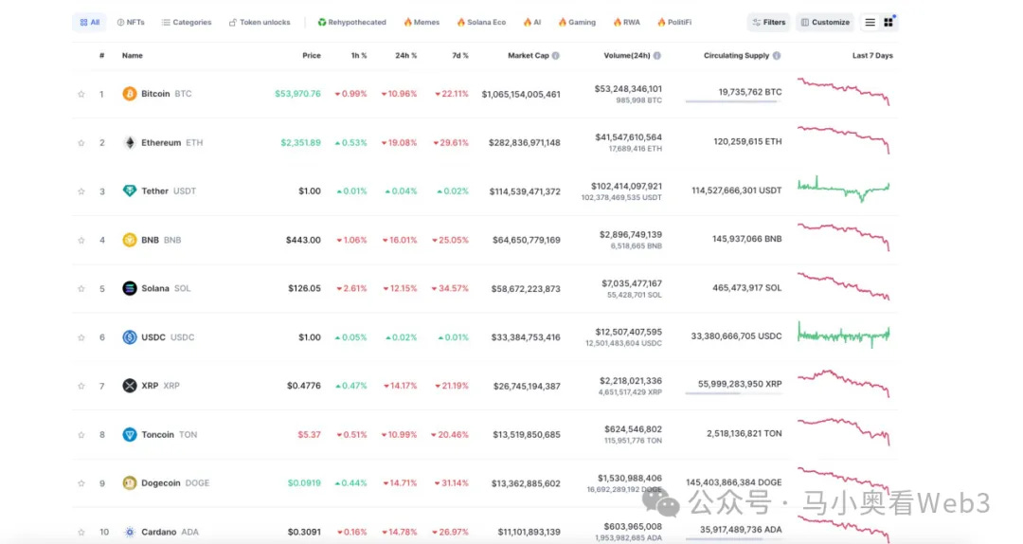Click Tether volume $102,414,097,921
1023x544 pixels.
click(x=626, y=186)
